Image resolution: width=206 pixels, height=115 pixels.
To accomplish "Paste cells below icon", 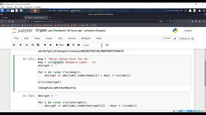I will click(x=38, y=45).
